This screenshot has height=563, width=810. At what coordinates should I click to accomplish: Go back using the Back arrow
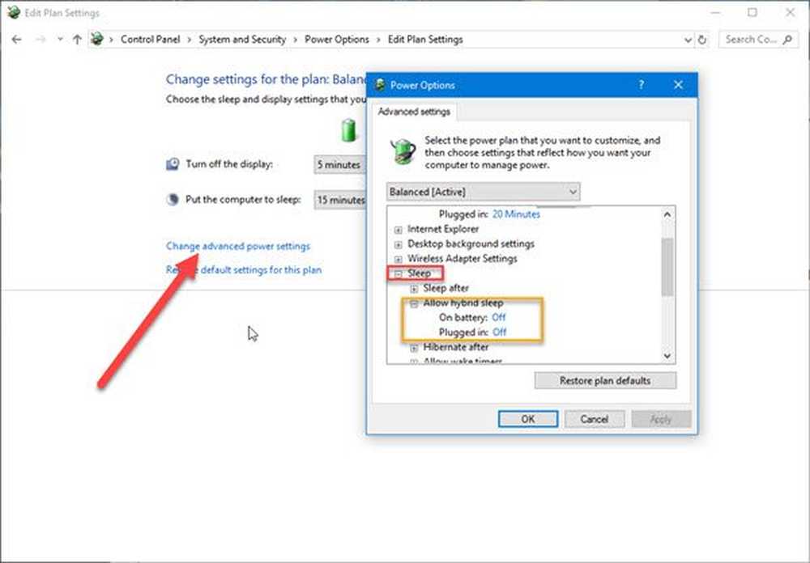click(x=16, y=39)
